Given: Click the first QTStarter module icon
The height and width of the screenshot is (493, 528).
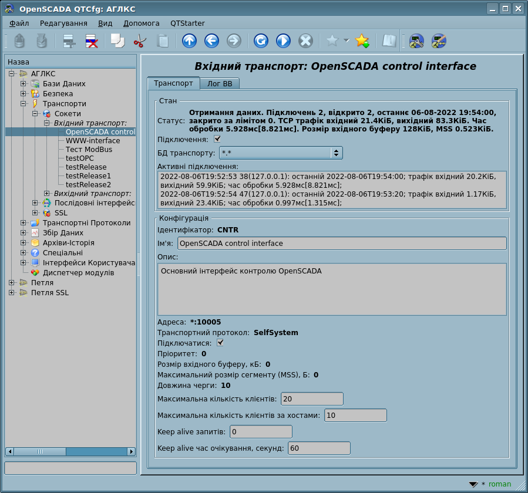Looking at the screenshot, I should 416,41.
